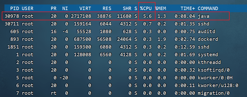
Task: Click the 0.7 CPU value
Action: [x=147, y=24]
